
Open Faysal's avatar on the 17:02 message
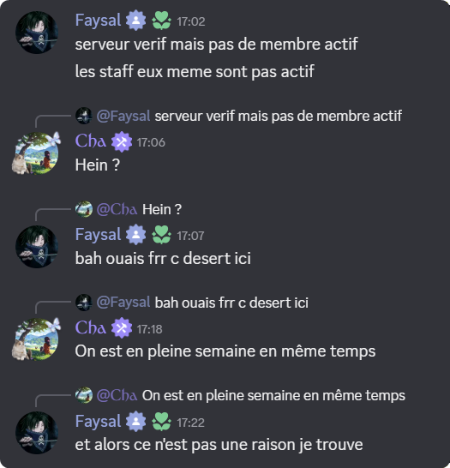pos(37,33)
